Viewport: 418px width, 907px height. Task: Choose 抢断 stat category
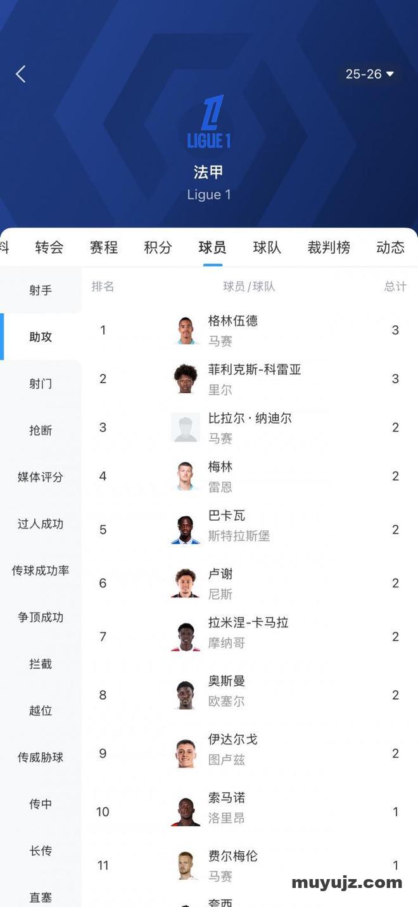[x=41, y=431]
